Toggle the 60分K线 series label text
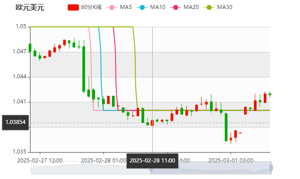Viewport: 300px width, 179px height. click(x=91, y=7)
